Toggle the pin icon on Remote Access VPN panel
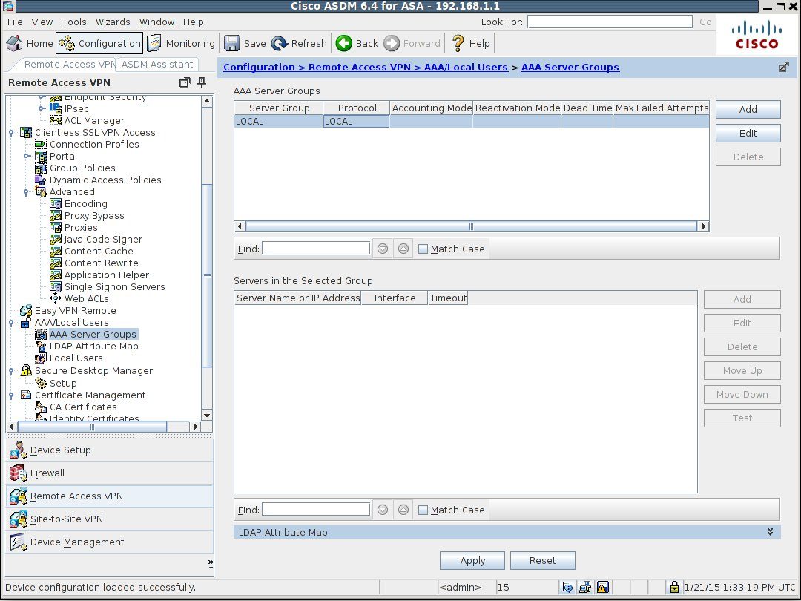 pyautogui.click(x=201, y=82)
